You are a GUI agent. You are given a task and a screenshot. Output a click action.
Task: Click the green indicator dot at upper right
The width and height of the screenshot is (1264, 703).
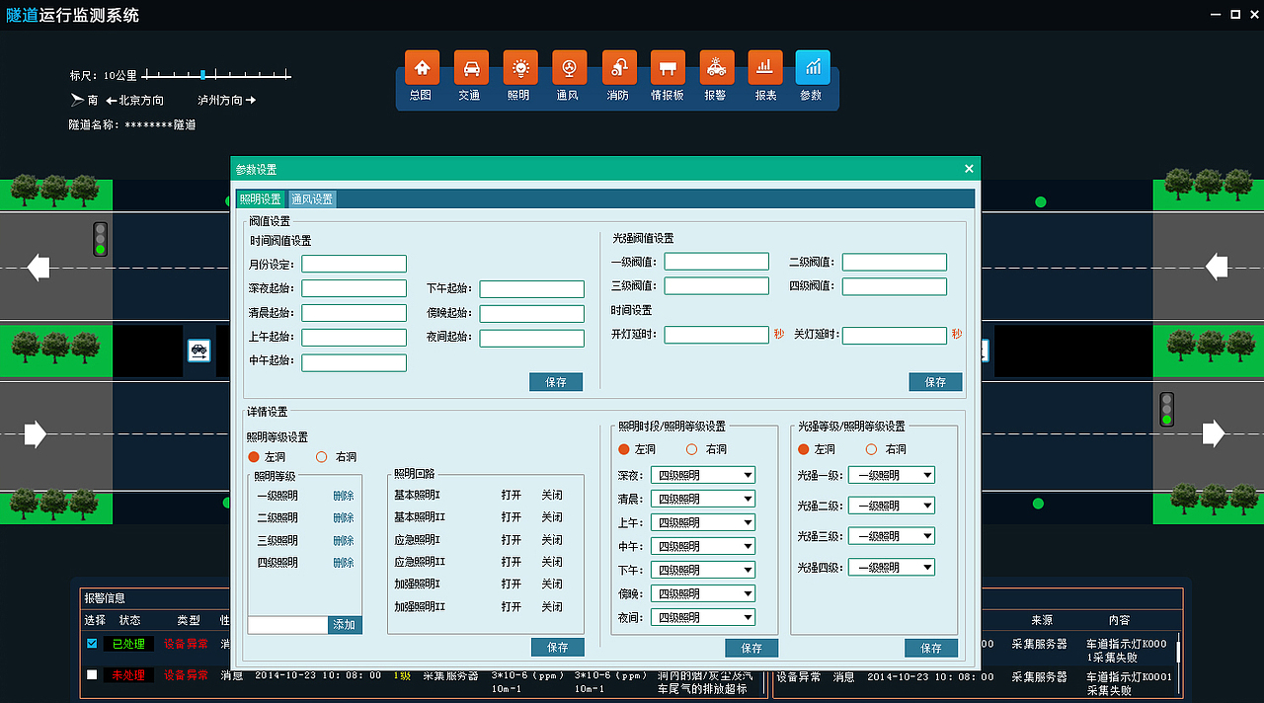point(1040,202)
